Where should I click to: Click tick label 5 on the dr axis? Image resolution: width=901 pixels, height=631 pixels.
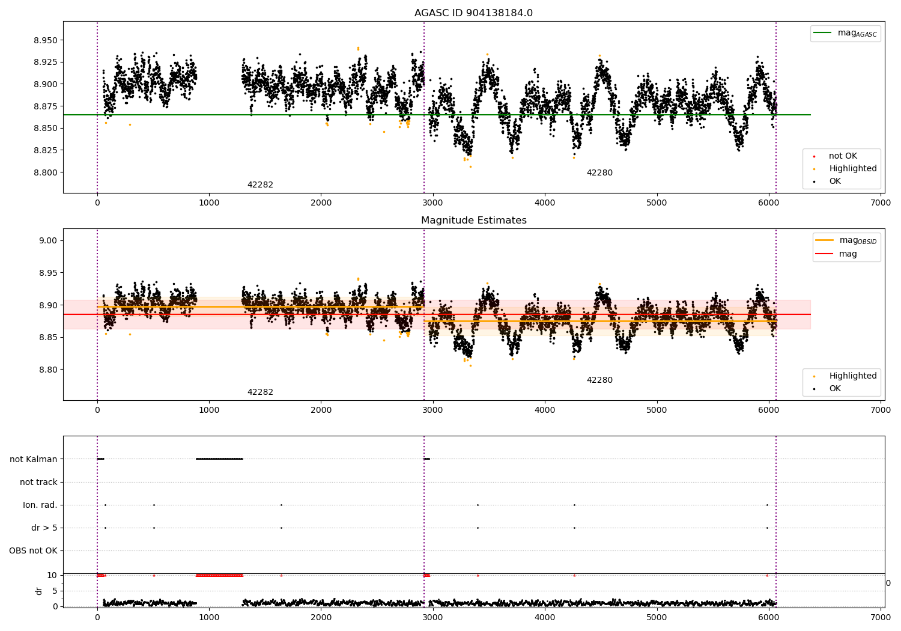pyautogui.click(x=55, y=591)
